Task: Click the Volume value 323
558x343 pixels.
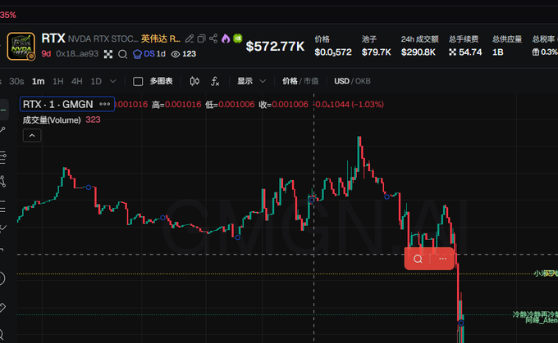Action: coord(93,120)
